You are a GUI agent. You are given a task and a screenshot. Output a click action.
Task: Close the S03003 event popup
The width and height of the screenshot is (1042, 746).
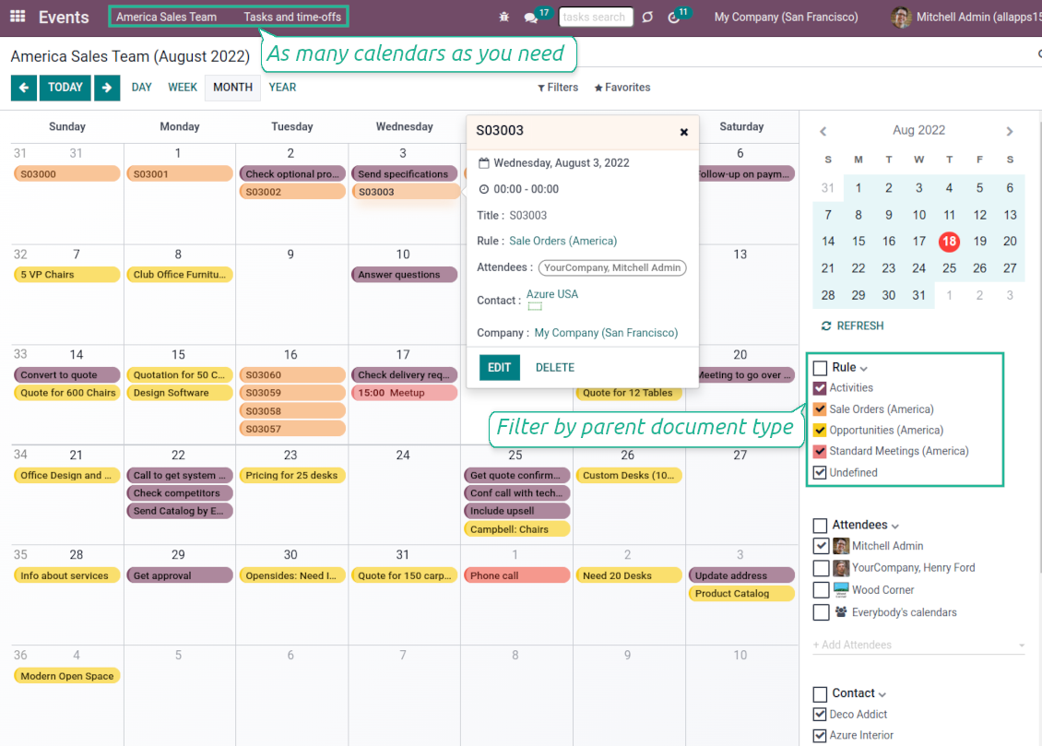(x=684, y=132)
